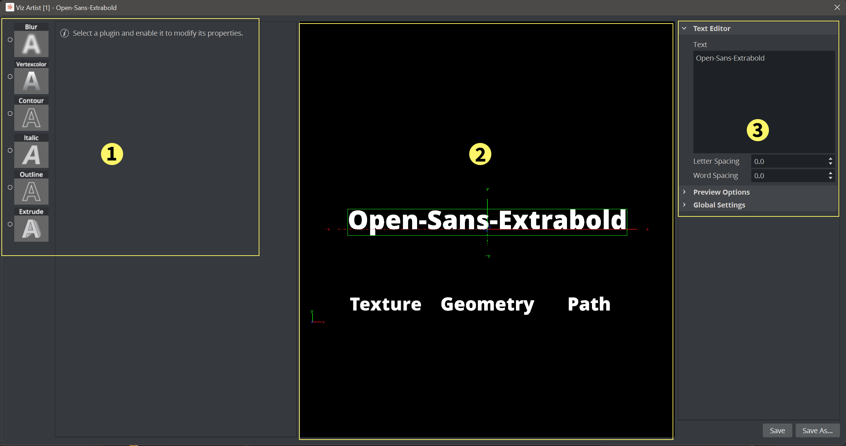Toggle the Extrude plugin enable circle
Viewport: 846px width, 446px height.
point(10,224)
